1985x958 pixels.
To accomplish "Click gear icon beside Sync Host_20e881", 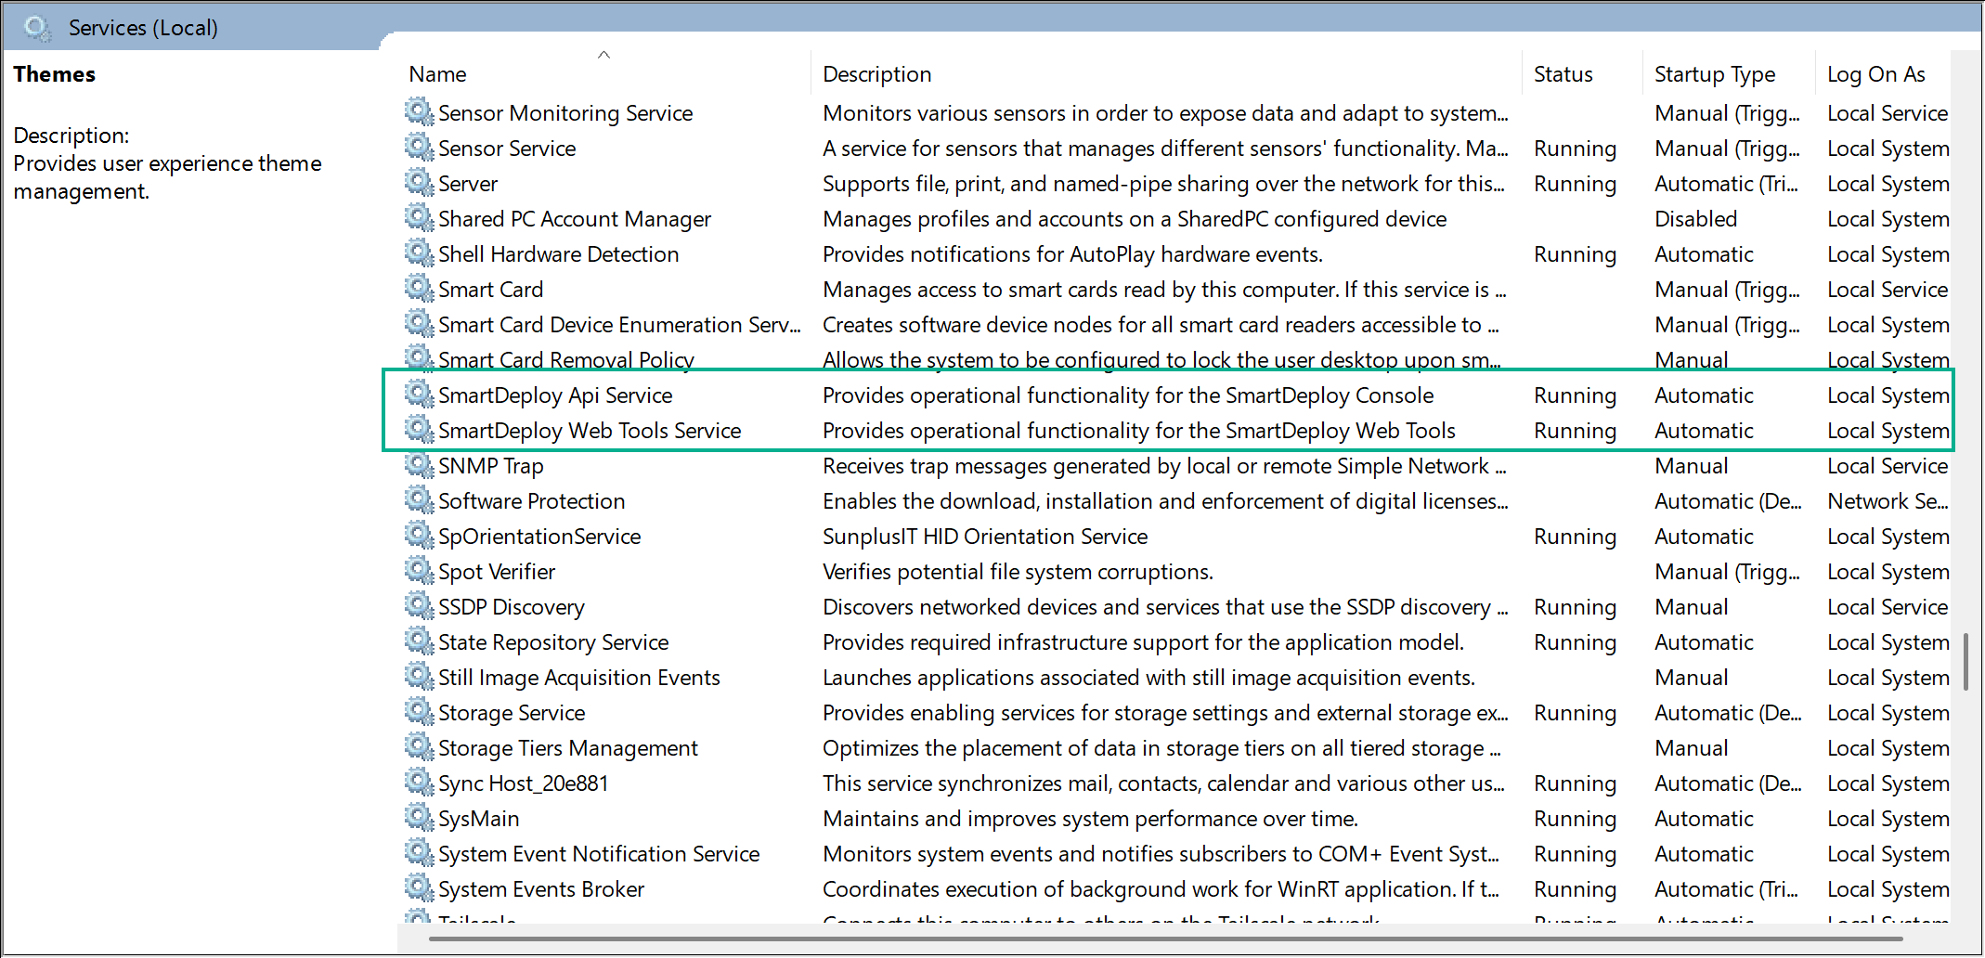I will [x=420, y=783].
